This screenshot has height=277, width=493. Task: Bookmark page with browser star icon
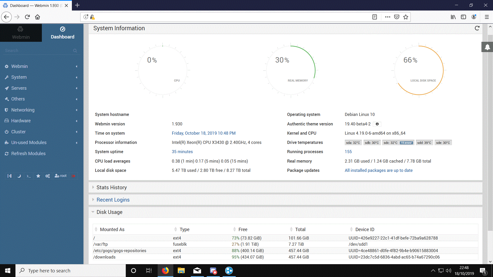(406, 17)
